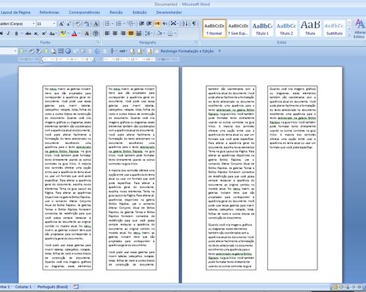This screenshot has height=292, width=366.
Task: Apply the Título 1 style
Action: click(262, 28)
